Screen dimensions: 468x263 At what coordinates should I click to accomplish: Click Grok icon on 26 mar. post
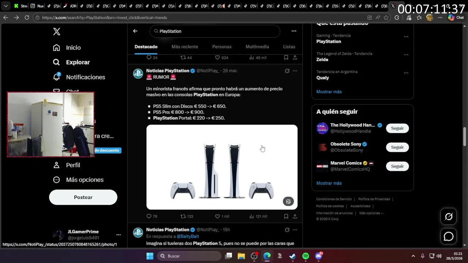click(287, 71)
